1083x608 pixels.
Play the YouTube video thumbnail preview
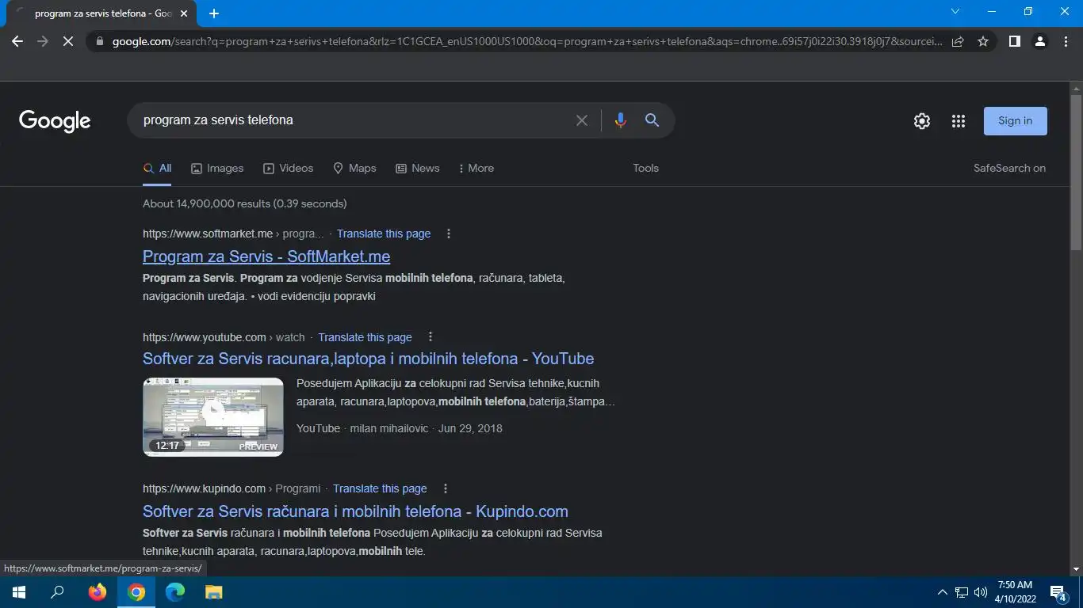point(212,417)
